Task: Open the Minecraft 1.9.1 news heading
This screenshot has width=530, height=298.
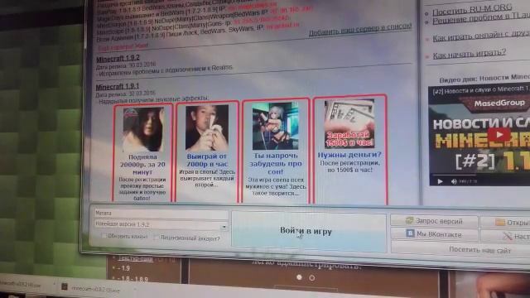Action: (x=118, y=87)
